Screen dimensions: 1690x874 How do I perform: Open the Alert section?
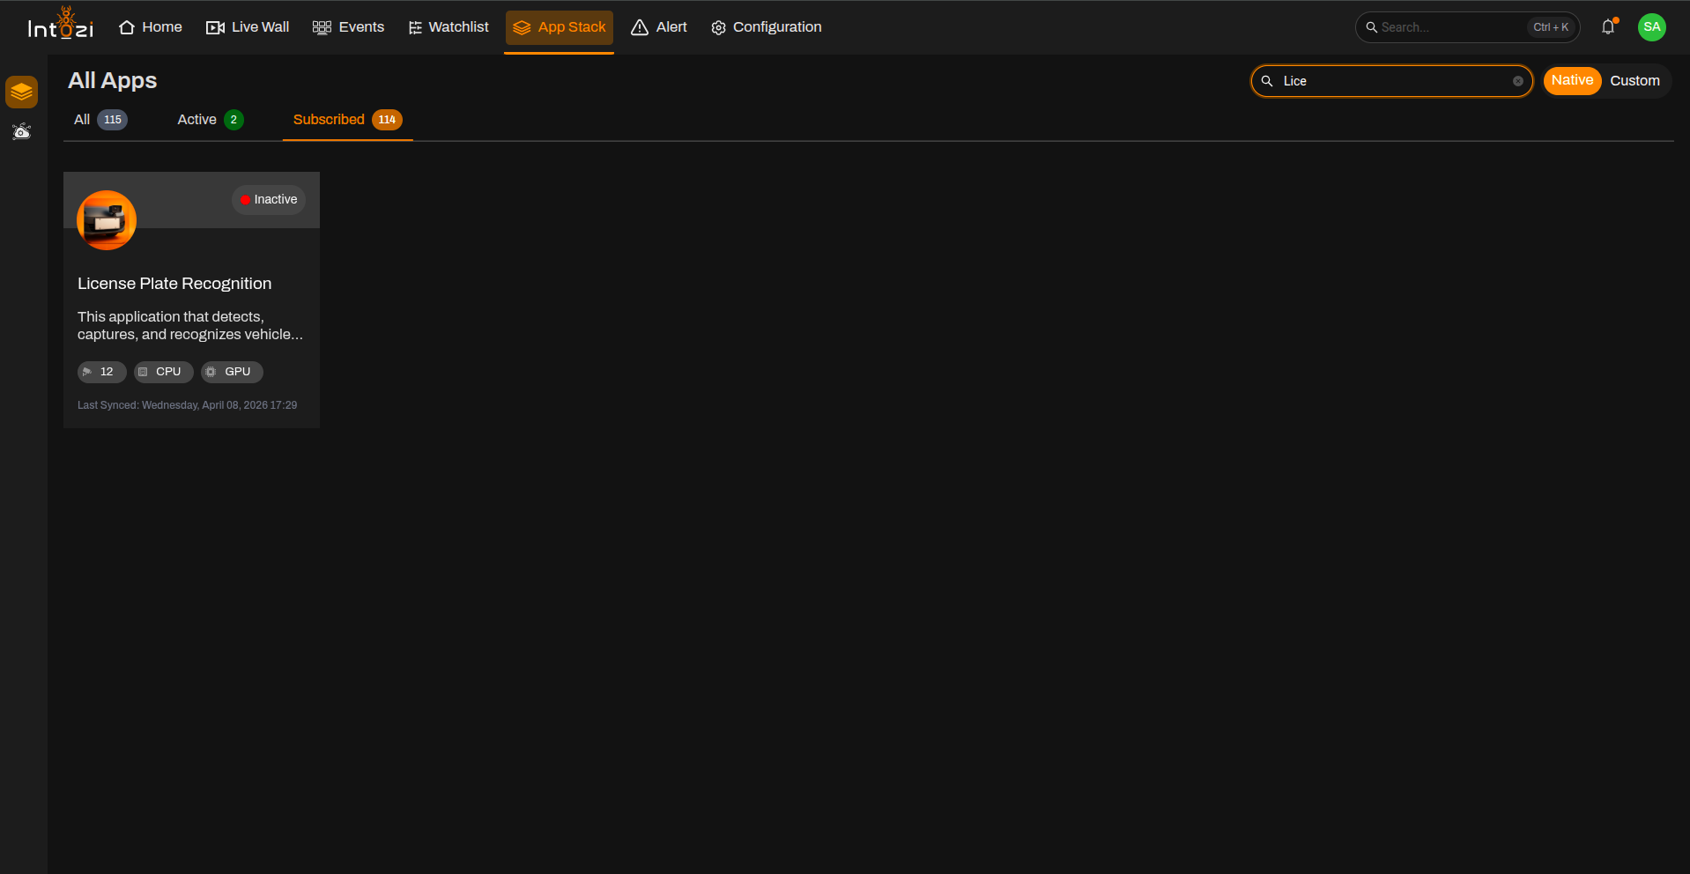[x=659, y=27]
